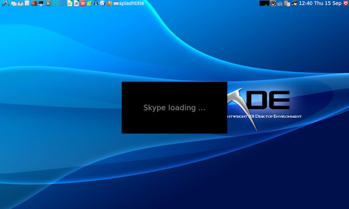Screen dimensions: 349x209
Task: Open the speaker volume control icon
Action: point(273,3)
